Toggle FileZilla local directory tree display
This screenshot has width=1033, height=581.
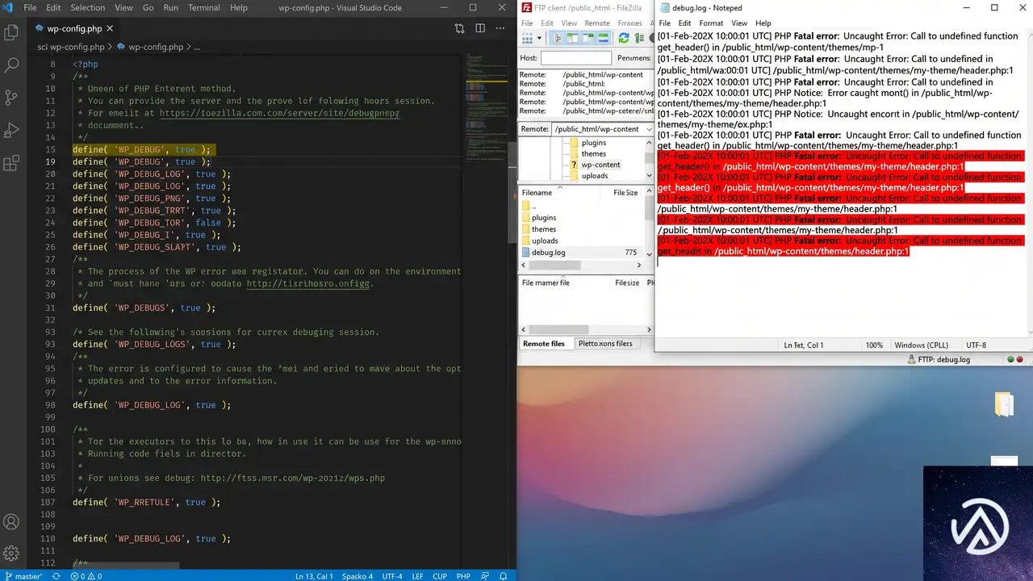pos(572,38)
